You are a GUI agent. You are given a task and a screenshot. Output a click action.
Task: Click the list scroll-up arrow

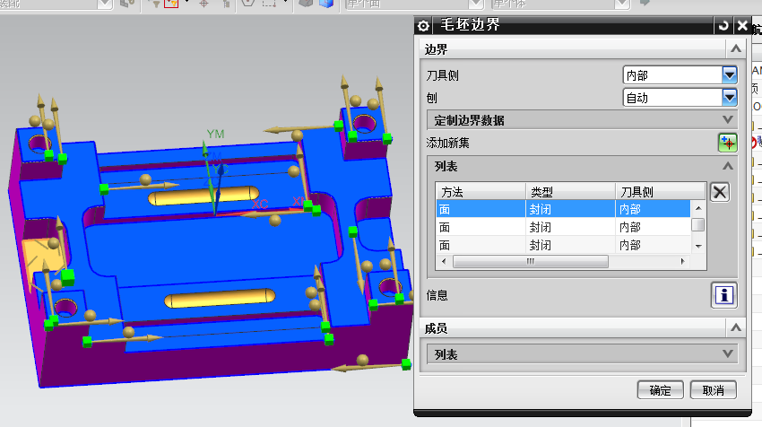click(x=698, y=208)
